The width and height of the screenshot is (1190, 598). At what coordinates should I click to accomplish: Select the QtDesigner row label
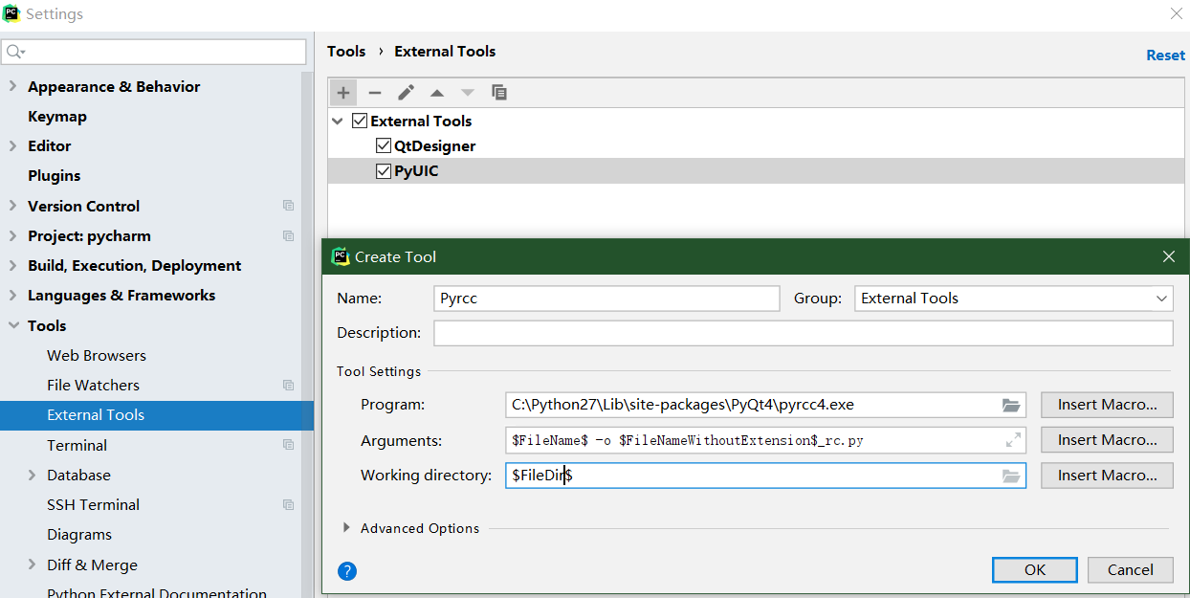(x=434, y=145)
